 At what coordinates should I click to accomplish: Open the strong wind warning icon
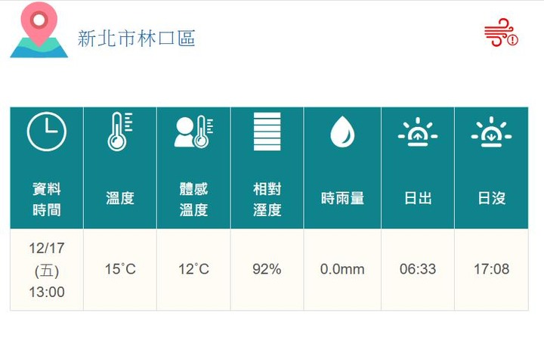pyautogui.click(x=501, y=33)
